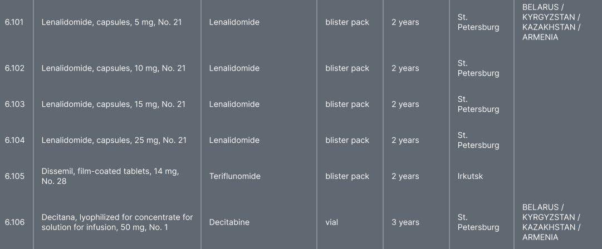Click row number 6.104
The image size is (602, 249).
(14, 140)
